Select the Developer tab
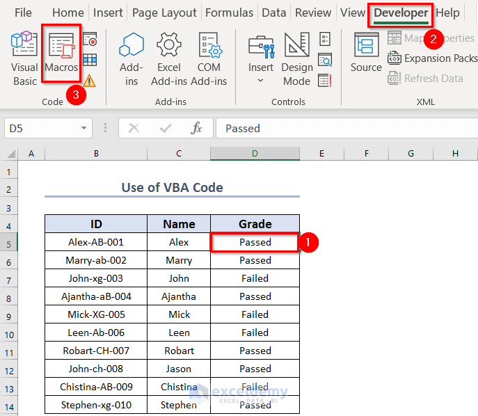This screenshot has width=478, height=416. pyautogui.click(x=401, y=13)
